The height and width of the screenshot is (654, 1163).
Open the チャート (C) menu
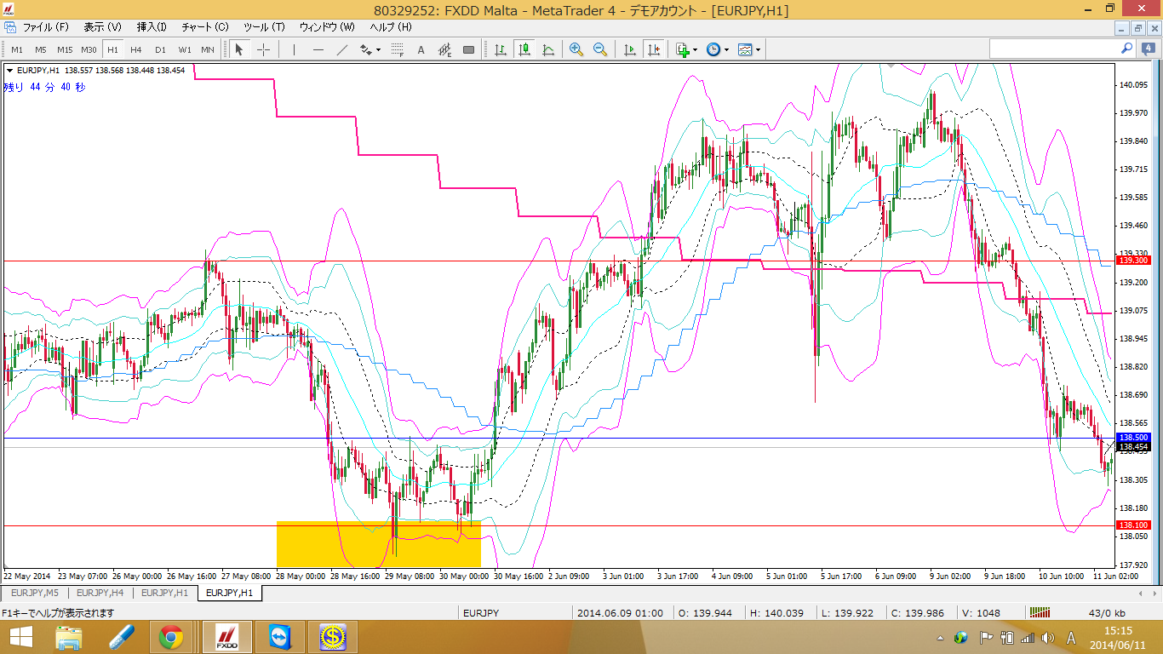click(x=205, y=27)
